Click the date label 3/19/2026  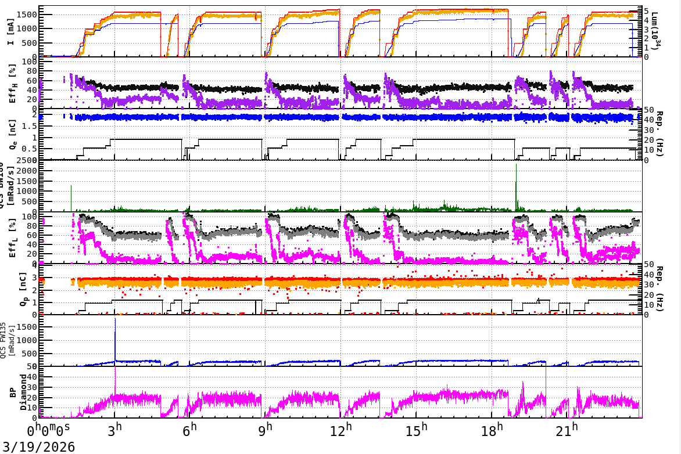coord(39,446)
